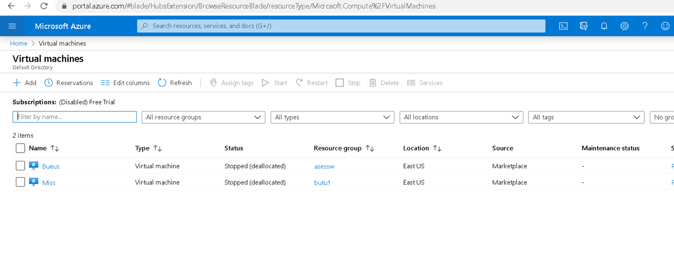The width and height of the screenshot is (674, 255).
Task: Click the Miss virtual machine icon
Action: tap(34, 182)
